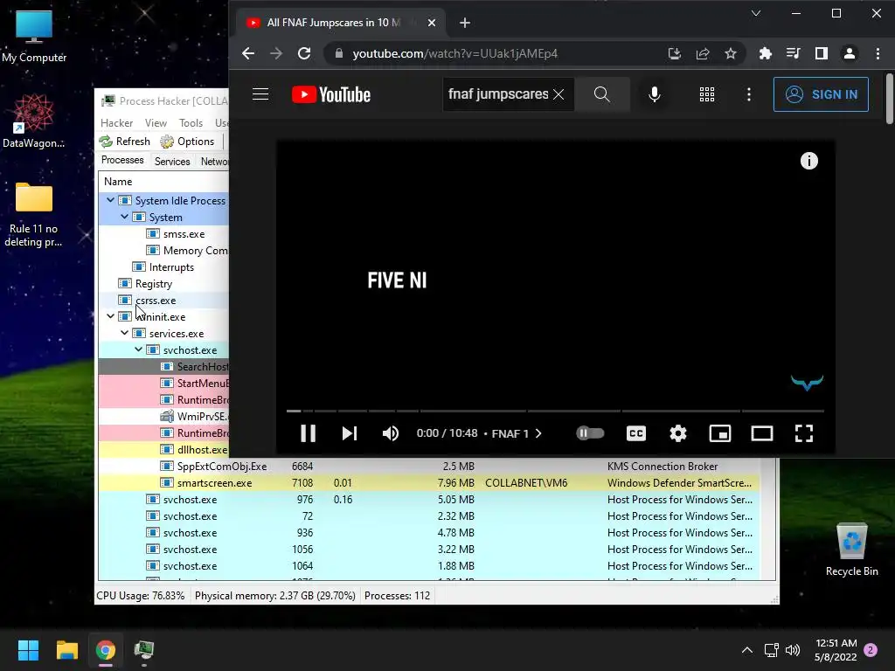The width and height of the screenshot is (895, 671).
Task: Open the Chrome tab search chevron
Action: point(756,13)
